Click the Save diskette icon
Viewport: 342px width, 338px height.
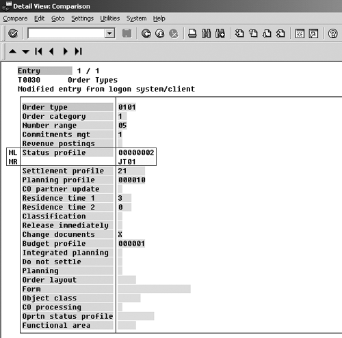pos(127,33)
